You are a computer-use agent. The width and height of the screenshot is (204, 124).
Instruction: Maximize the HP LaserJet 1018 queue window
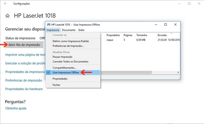coord(166,25)
